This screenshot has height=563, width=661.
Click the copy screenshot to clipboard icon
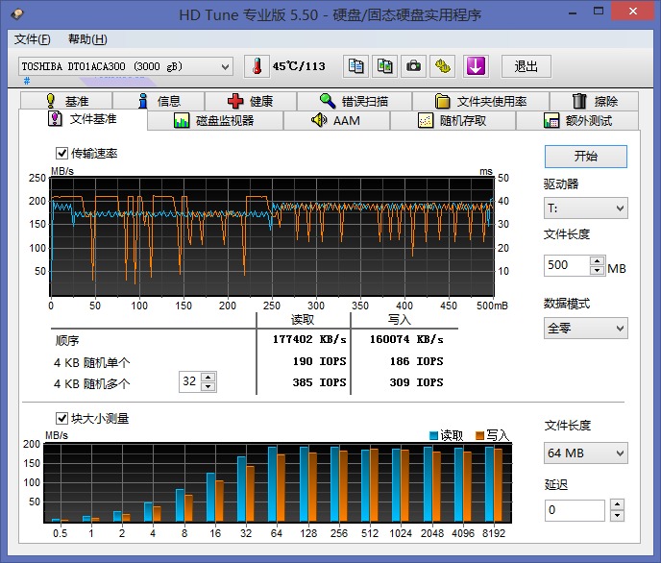384,66
